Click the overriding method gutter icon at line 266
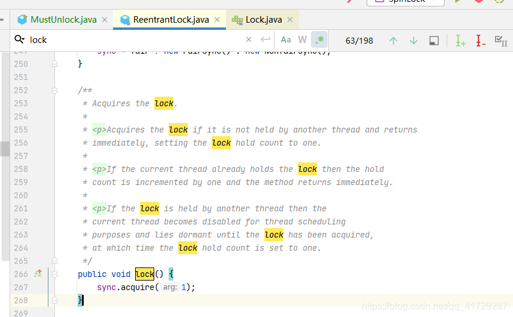This screenshot has width=513, height=317. point(38,273)
